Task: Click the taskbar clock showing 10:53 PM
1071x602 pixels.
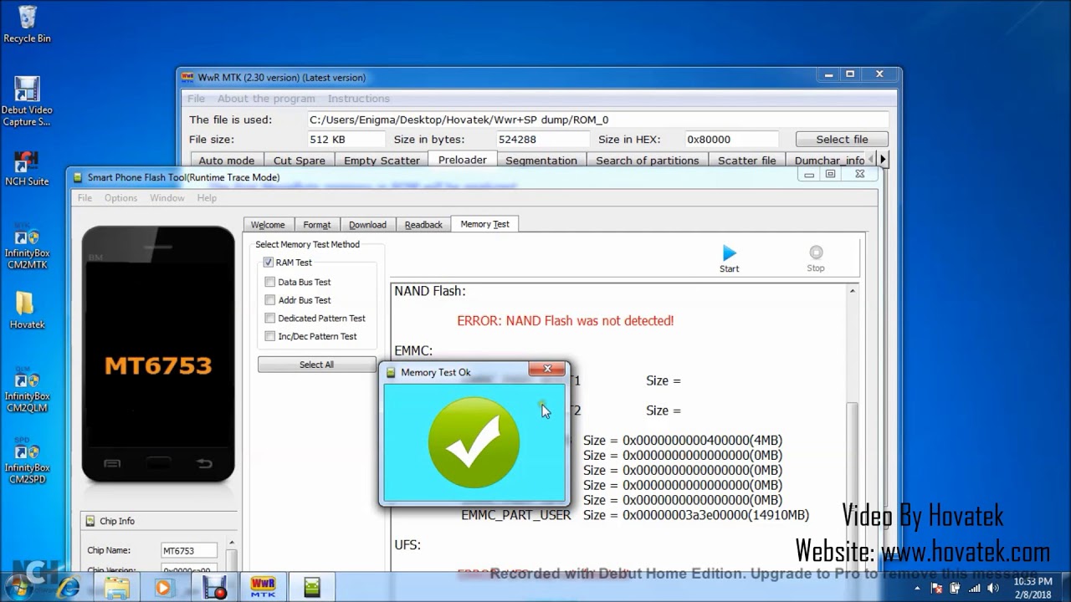Action: point(1033,588)
